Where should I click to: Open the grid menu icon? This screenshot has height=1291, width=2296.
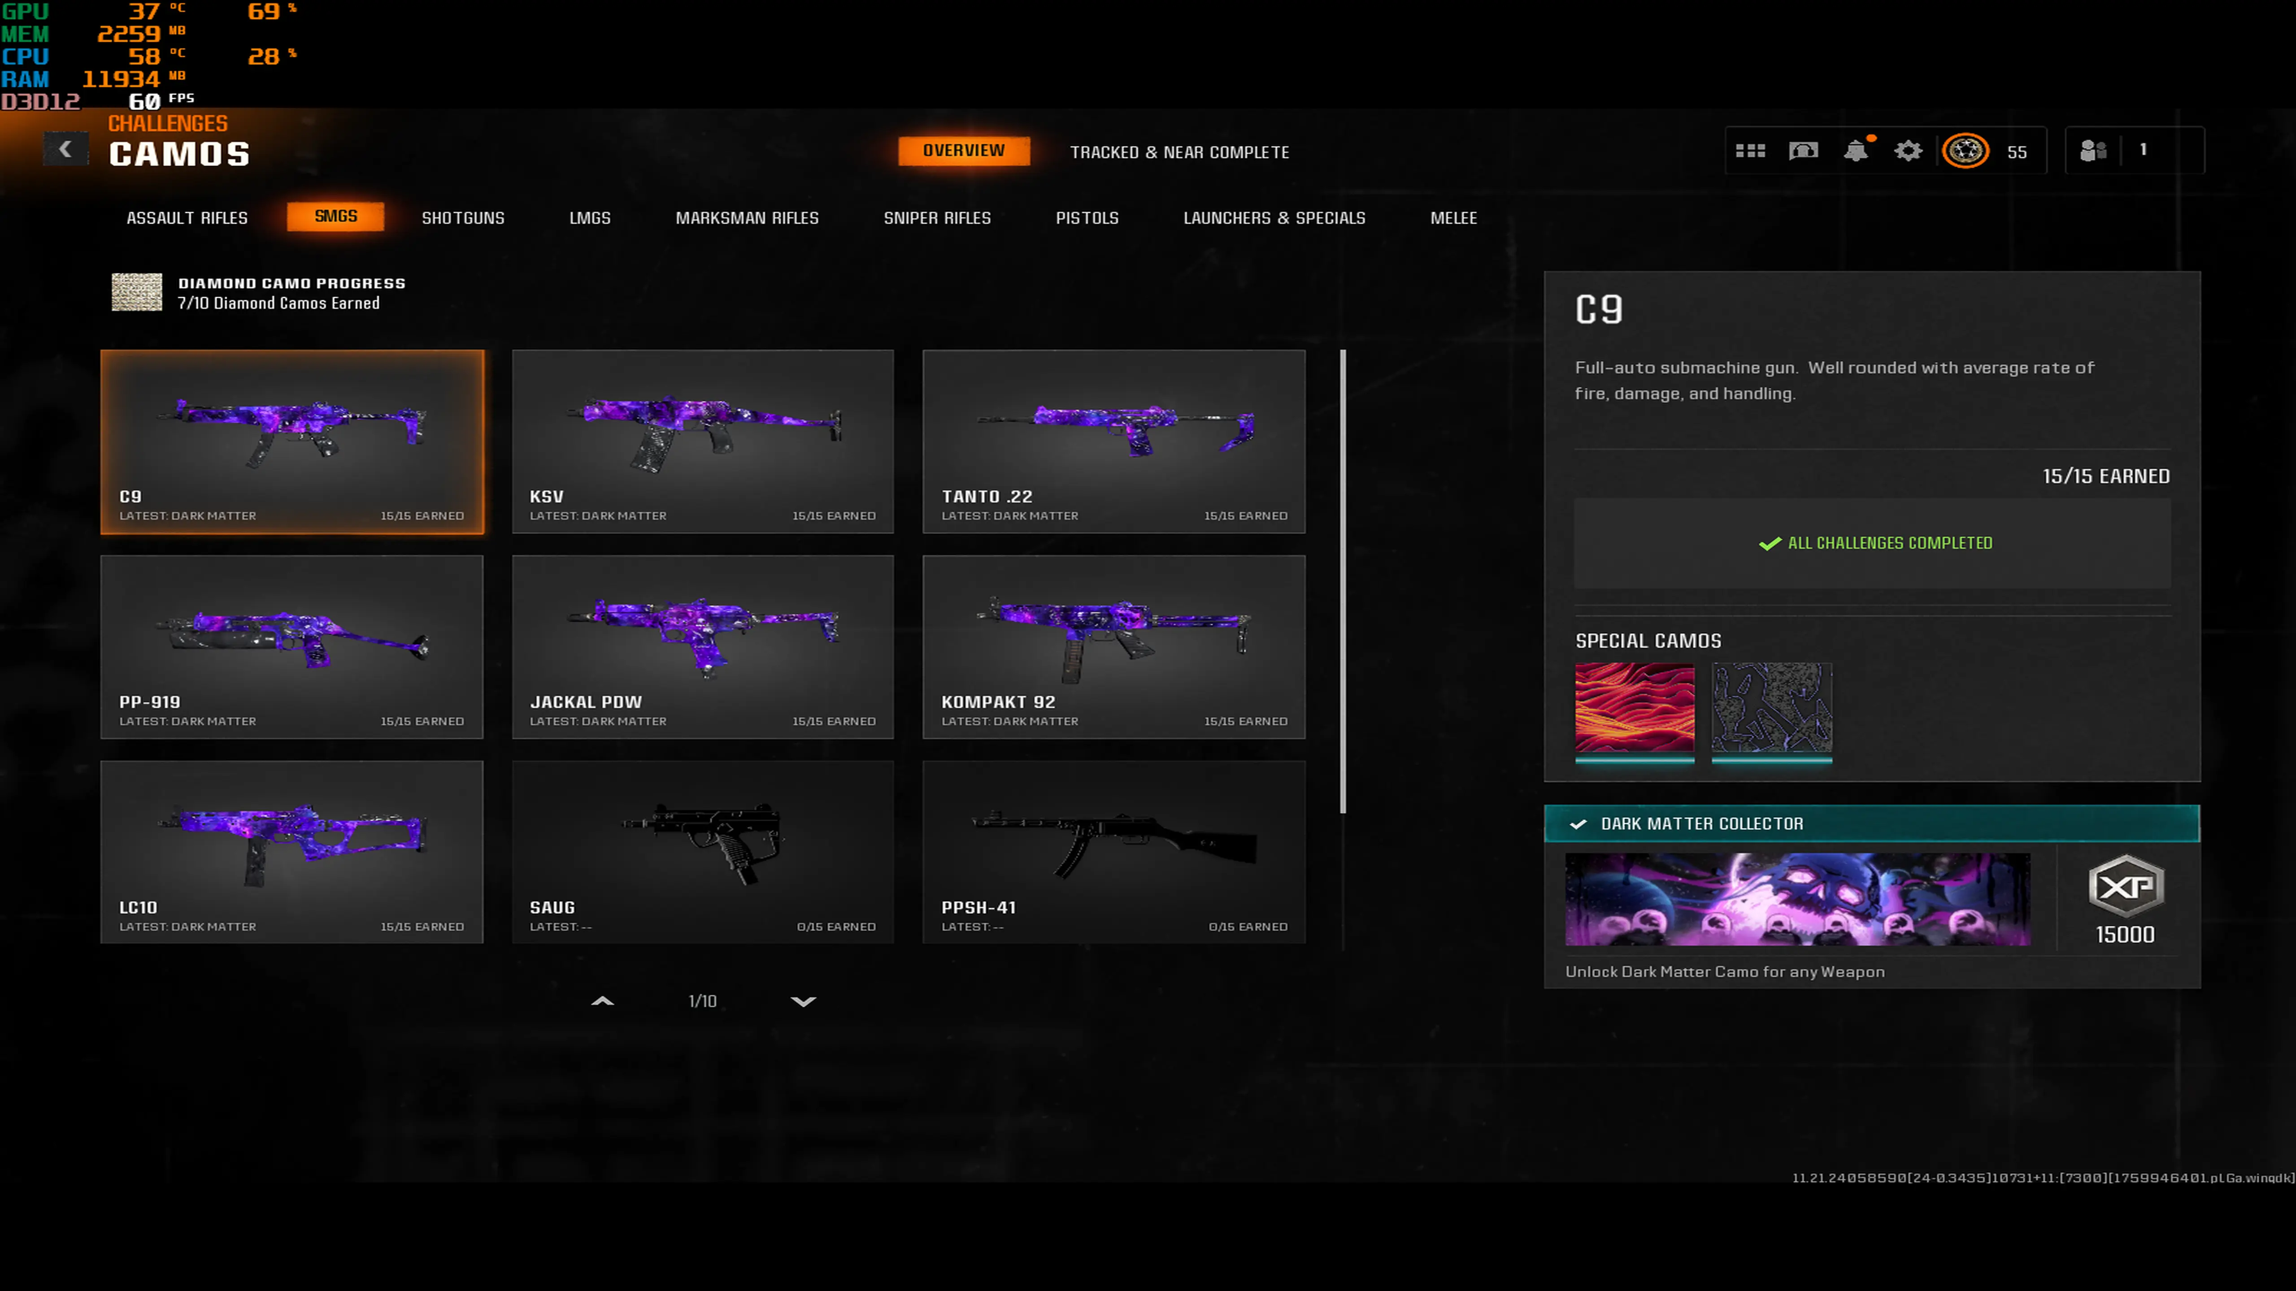point(1750,152)
